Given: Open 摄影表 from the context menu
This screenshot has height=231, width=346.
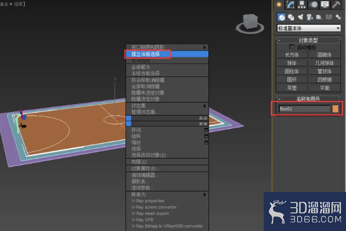Looking at the screenshot, I should 167,182.
